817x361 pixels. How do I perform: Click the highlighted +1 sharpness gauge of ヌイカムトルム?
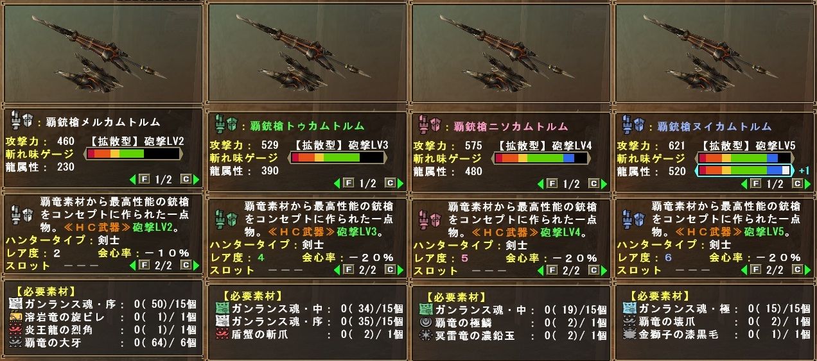pos(744,171)
